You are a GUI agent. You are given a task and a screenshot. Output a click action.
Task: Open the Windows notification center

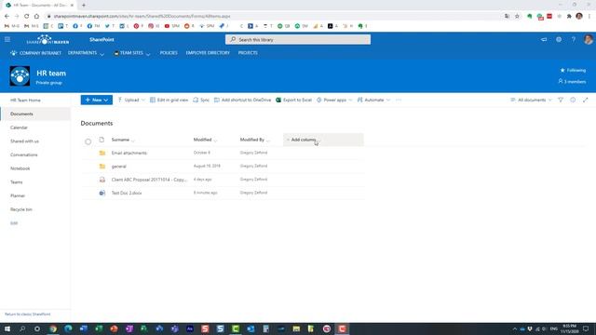point(586,328)
